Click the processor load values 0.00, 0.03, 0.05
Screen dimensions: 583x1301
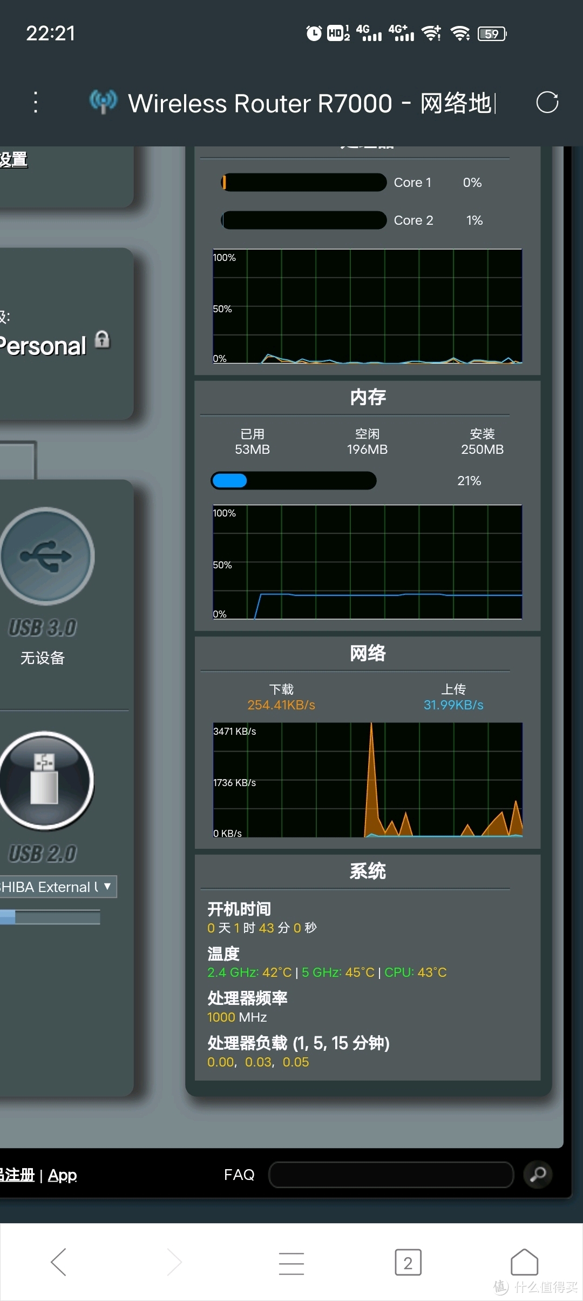(258, 1062)
